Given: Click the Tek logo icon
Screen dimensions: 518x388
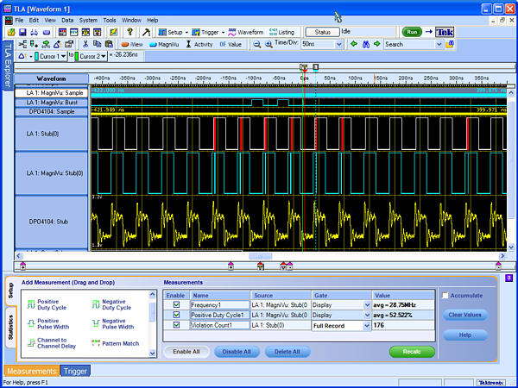Looking at the screenshot, I should pos(445,32).
